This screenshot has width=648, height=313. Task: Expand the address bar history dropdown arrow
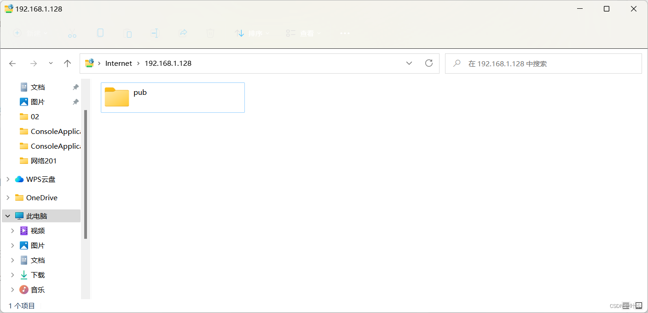point(409,63)
